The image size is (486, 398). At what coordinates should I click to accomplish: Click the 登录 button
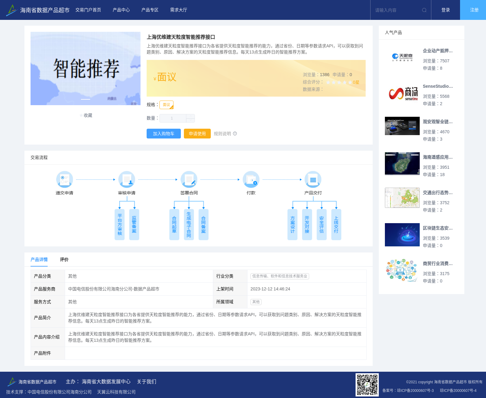point(446,10)
